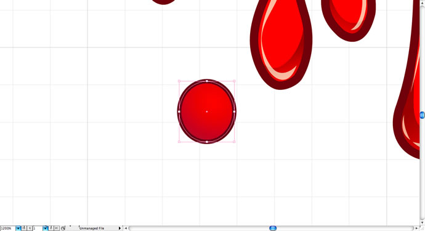This screenshot has height=231, width=425.
Task: Open the artboard number dropdown arrow
Action: click(x=45, y=229)
